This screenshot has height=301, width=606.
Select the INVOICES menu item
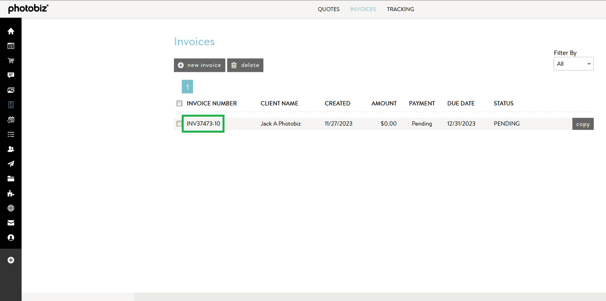pyautogui.click(x=363, y=9)
